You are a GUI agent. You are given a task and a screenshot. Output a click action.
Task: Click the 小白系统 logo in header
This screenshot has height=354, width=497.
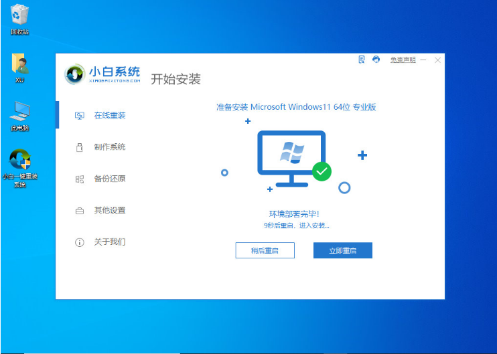(x=102, y=74)
